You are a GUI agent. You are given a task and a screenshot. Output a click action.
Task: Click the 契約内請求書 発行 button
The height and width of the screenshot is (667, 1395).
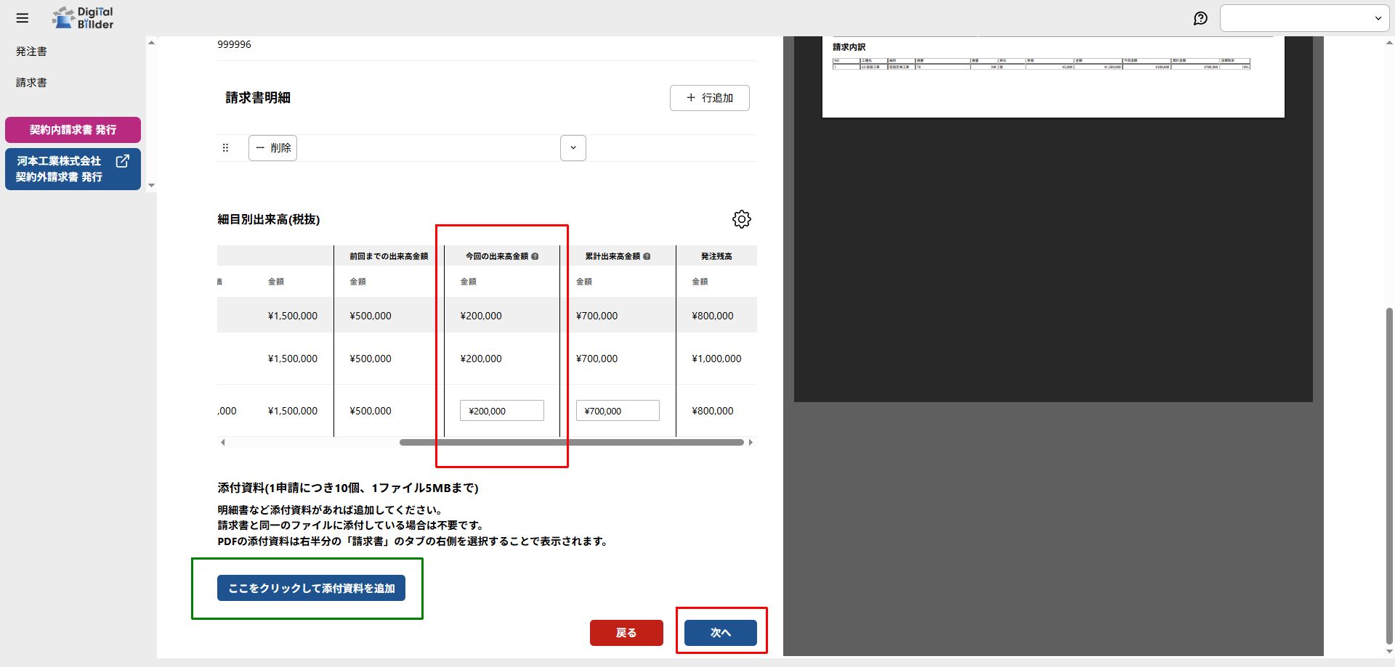click(73, 130)
